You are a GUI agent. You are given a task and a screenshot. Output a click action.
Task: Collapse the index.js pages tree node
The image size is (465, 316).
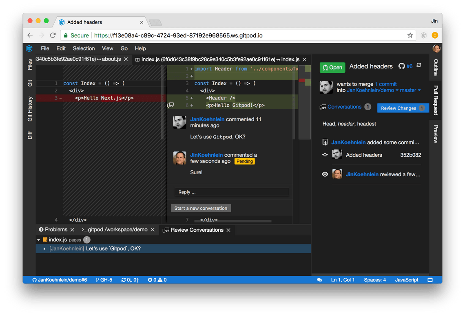[x=39, y=240]
